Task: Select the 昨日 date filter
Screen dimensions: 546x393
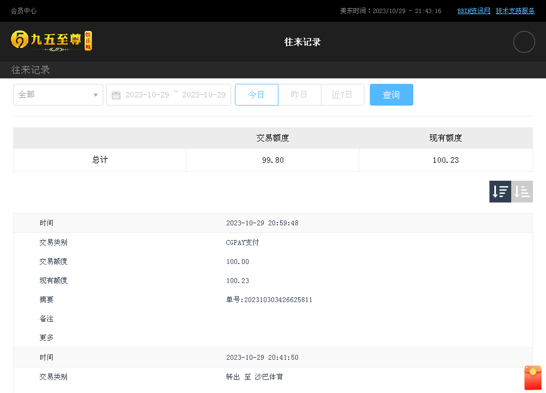Action: 299,95
